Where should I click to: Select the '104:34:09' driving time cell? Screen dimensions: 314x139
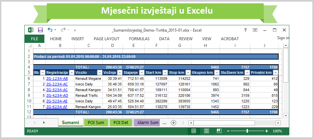click(112, 95)
